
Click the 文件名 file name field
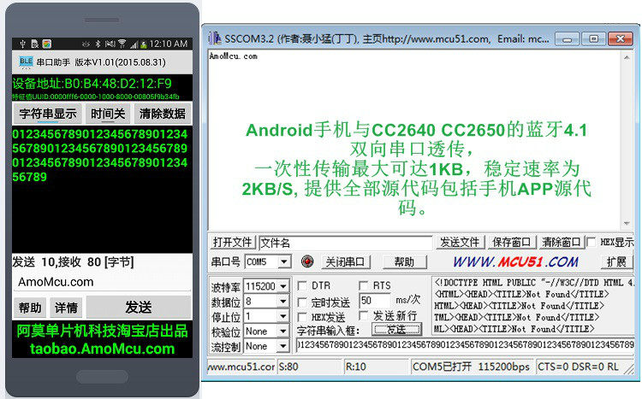(346, 243)
